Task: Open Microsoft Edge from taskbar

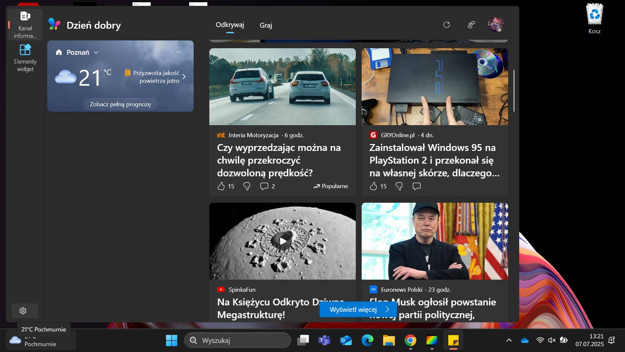Action: (368, 340)
